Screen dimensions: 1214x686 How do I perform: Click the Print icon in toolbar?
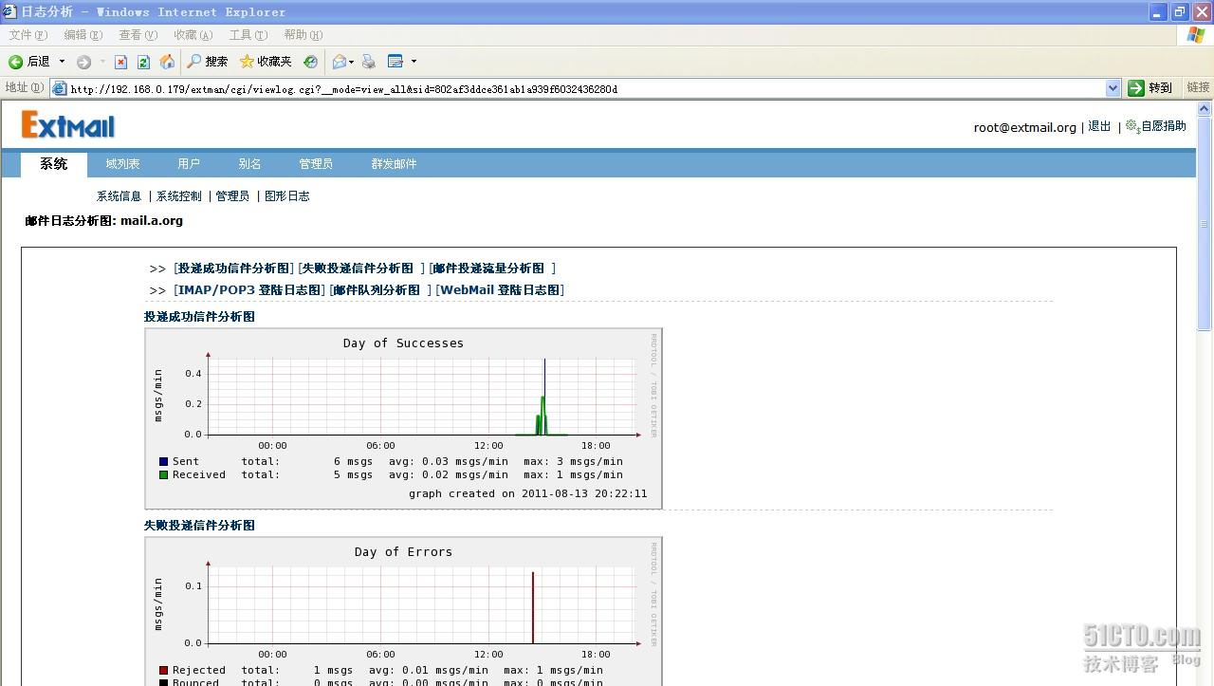pos(369,62)
